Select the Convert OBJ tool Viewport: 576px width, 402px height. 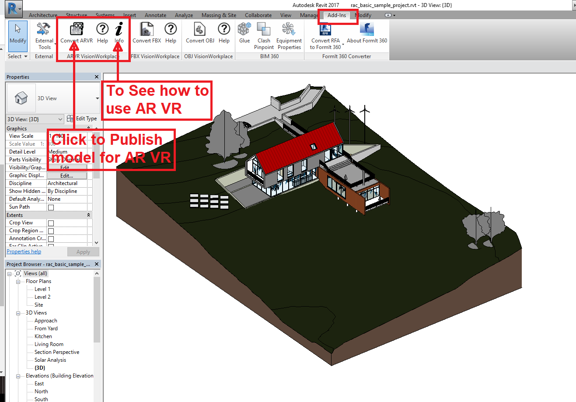pos(199,35)
